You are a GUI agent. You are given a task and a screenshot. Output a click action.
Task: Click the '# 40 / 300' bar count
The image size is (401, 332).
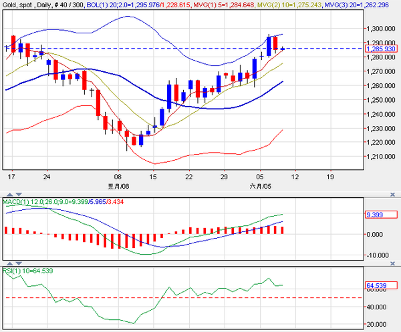click(69, 4)
